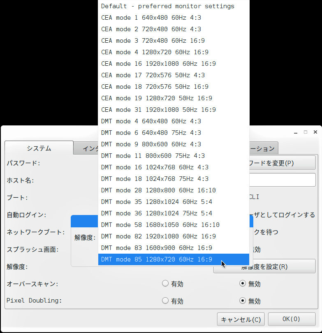322x333 pixels.
Task: Choose DMT mode 6 640x480 75Hz
Action: (x=174, y=133)
